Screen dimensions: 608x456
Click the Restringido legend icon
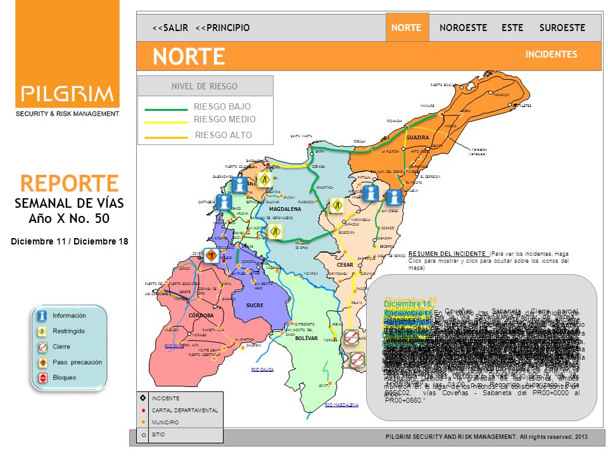click(x=42, y=331)
